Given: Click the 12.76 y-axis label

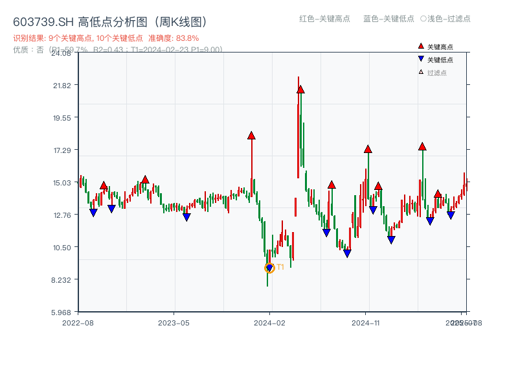Looking at the screenshot, I should [62, 215].
